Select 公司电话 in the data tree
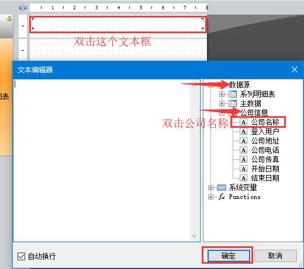Image resolution: width=304 pixels, height=269 pixels. click(x=265, y=150)
